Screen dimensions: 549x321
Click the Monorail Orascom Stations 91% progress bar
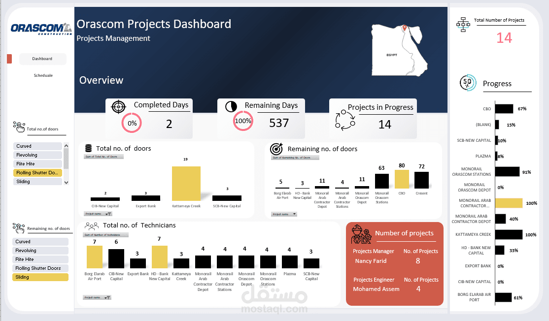coord(507,172)
